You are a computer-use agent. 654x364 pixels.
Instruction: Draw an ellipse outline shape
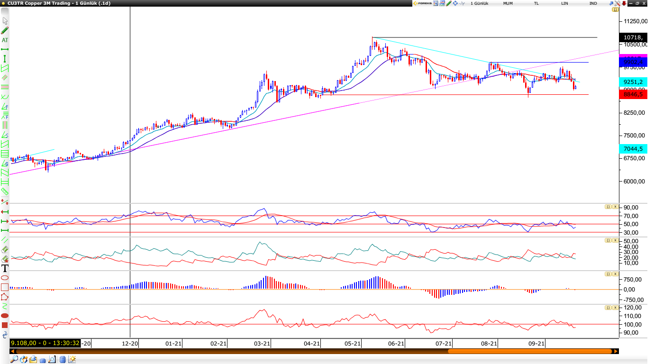(5, 278)
